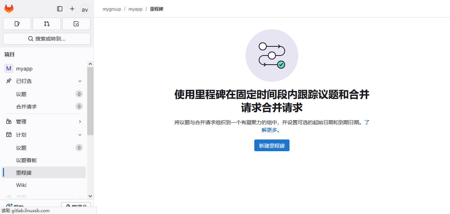Viewport: 450px width, 214px height.
Task: Open myapp breadcrumb link
Action: click(x=135, y=9)
